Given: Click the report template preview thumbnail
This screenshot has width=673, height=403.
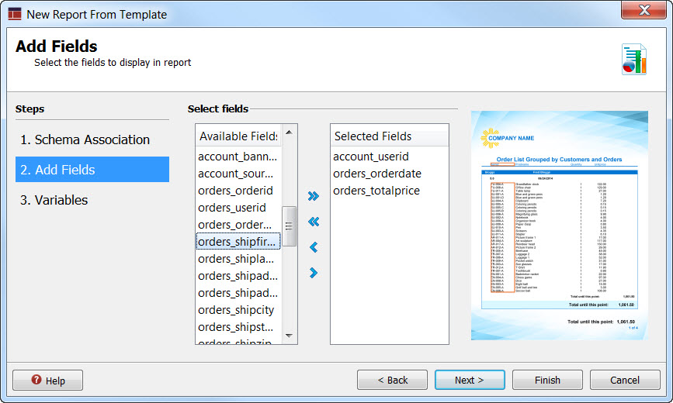Looking at the screenshot, I should pyautogui.click(x=559, y=225).
